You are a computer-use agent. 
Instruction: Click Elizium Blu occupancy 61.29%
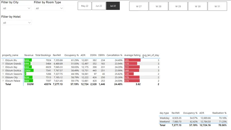click(x=75, y=60)
